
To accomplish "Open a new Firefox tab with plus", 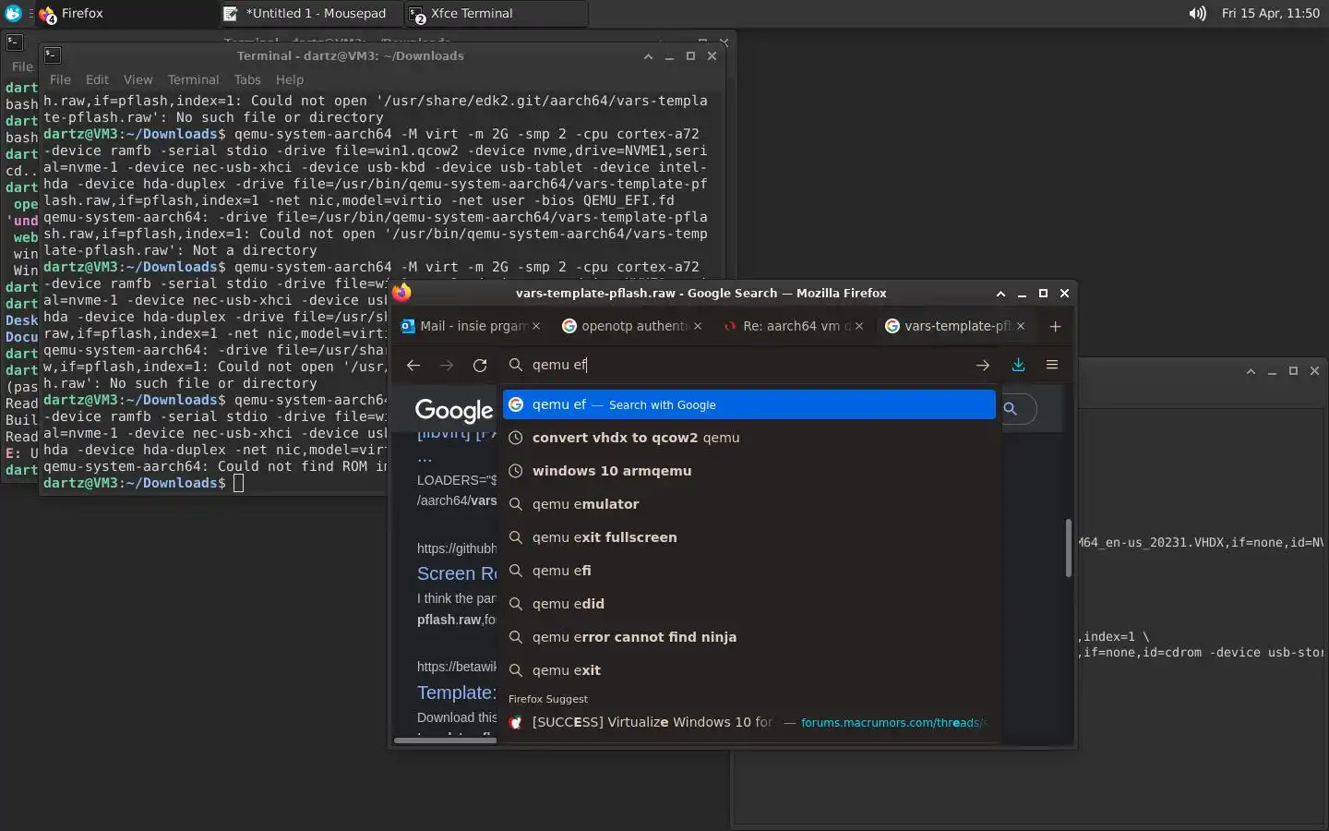I will [x=1055, y=326].
